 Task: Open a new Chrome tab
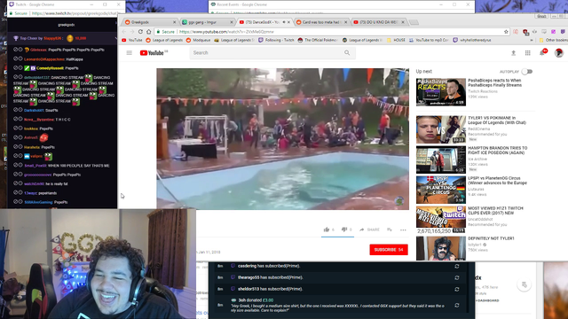pyautogui.click(x=414, y=22)
